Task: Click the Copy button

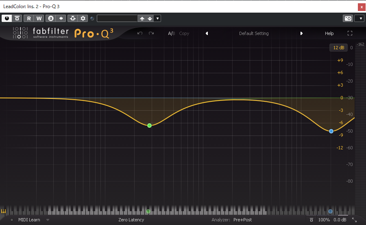Action: (184, 33)
